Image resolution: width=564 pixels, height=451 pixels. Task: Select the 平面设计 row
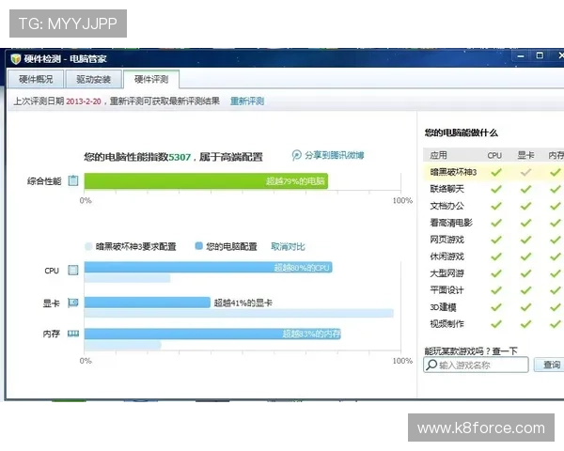tap(493, 290)
